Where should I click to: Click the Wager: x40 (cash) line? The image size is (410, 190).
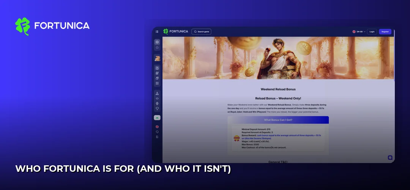point(255,141)
